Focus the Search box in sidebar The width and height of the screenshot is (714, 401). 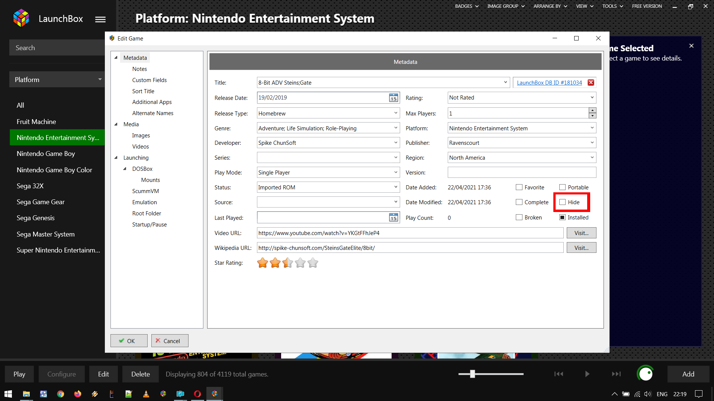coord(57,48)
